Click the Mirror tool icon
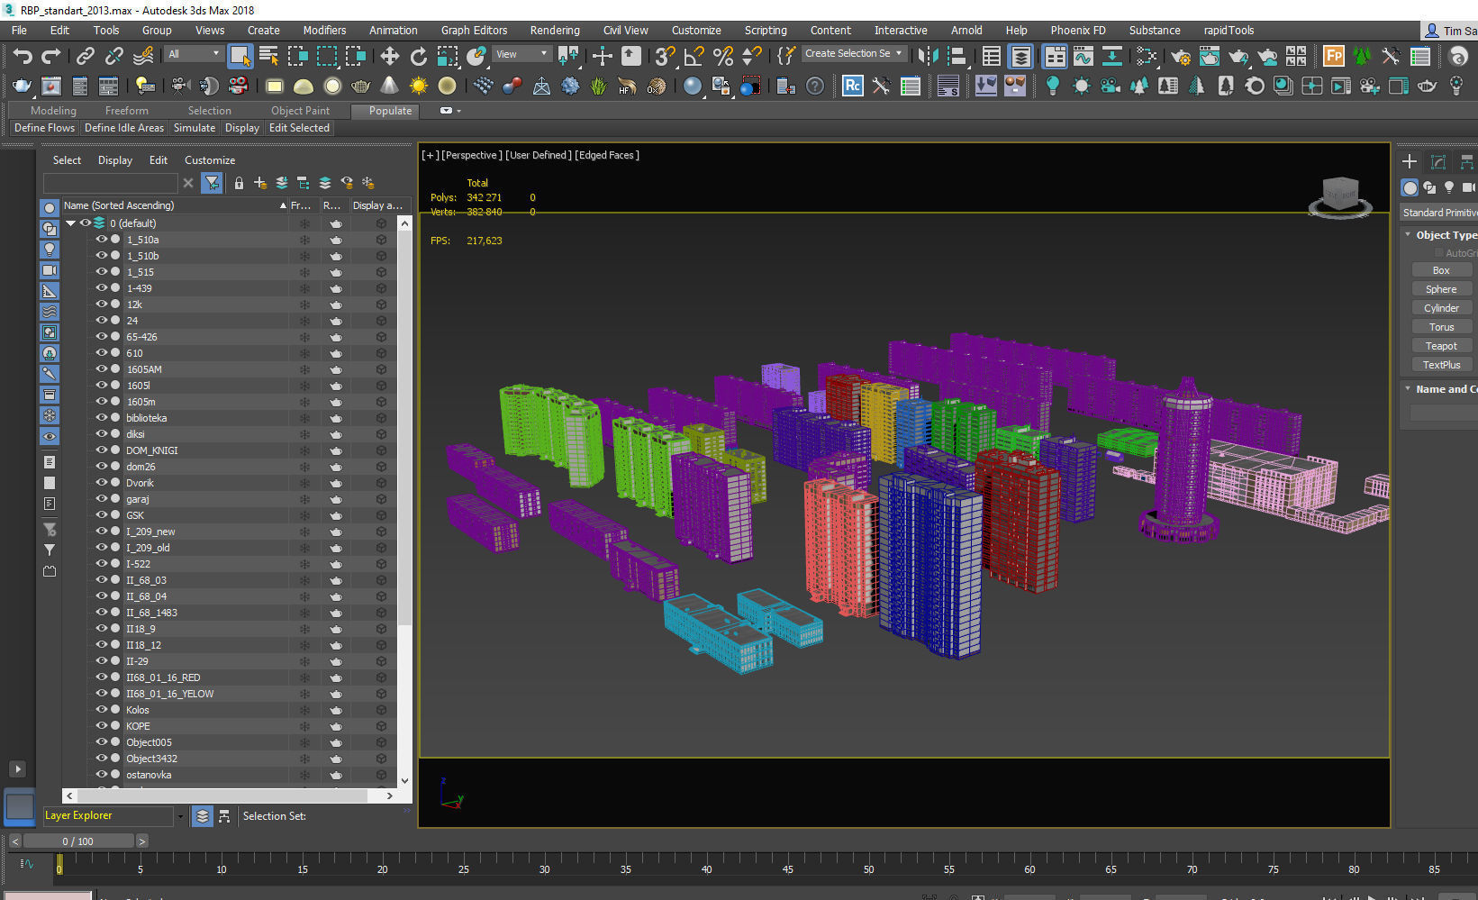Image resolution: width=1478 pixels, height=900 pixels. (x=927, y=56)
